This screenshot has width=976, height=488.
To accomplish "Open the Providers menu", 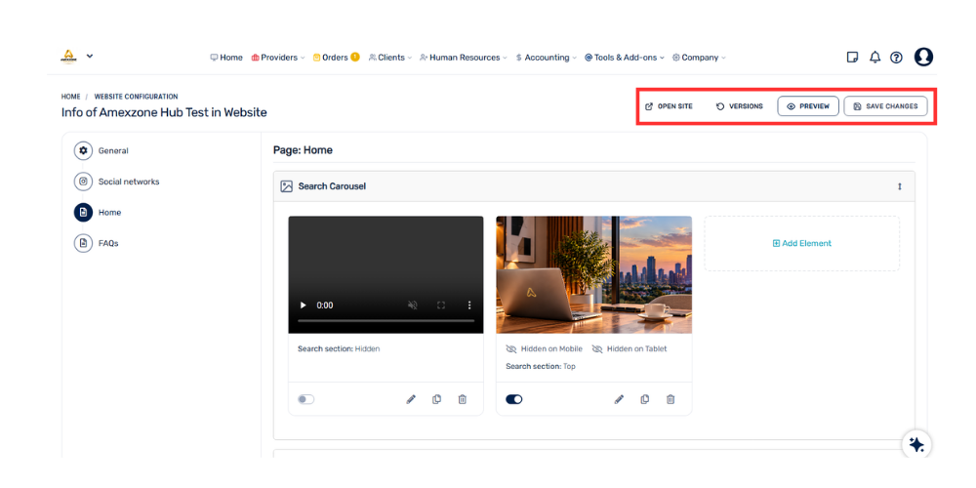I will point(277,58).
